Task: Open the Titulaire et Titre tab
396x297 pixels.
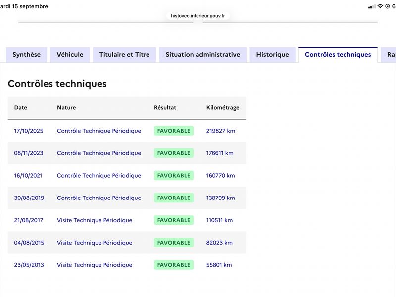Action: [125, 55]
